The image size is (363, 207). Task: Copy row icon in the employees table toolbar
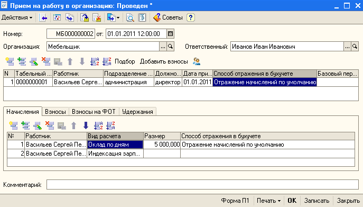(x=22, y=61)
